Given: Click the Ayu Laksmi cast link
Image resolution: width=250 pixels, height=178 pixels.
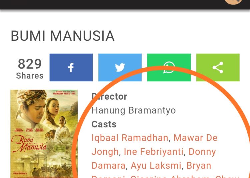Looking at the screenshot, I should pos(156,165).
